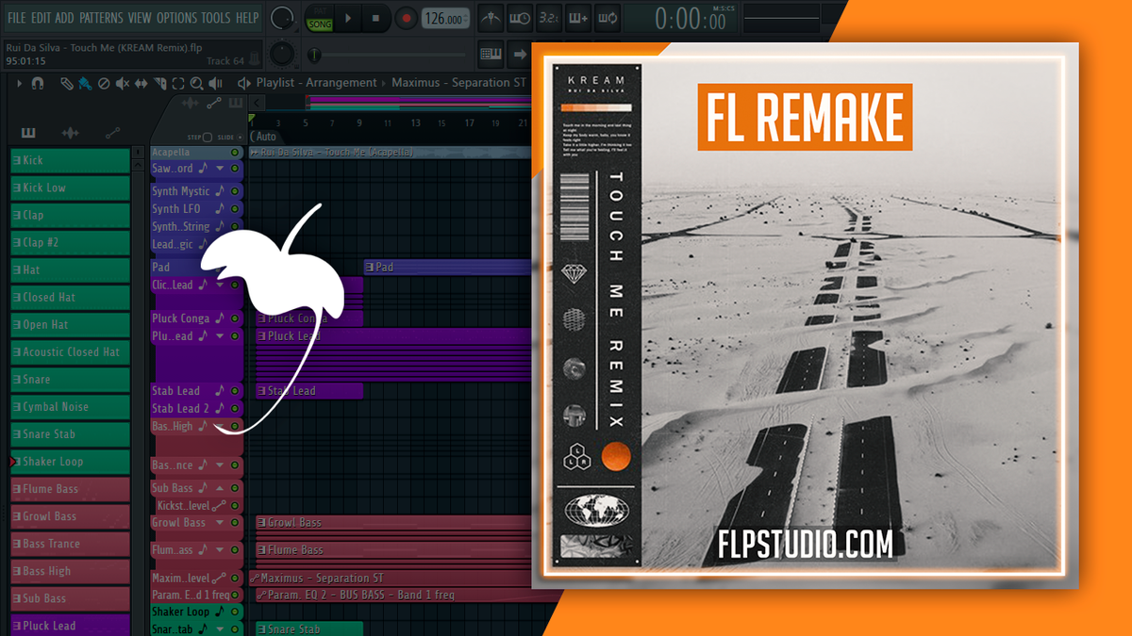This screenshot has width=1132, height=636.
Task: Select the Mute tool in the Playlist toolbar
Action: point(121,84)
